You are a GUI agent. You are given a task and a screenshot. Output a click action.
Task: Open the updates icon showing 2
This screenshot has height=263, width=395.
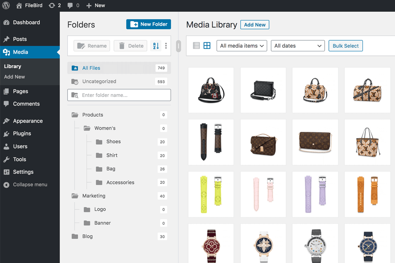point(55,5)
